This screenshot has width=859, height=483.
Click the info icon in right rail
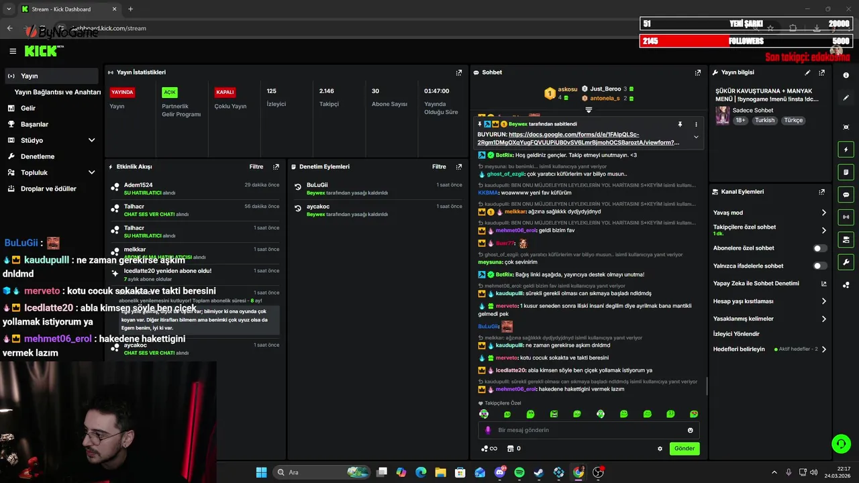pos(846,75)
